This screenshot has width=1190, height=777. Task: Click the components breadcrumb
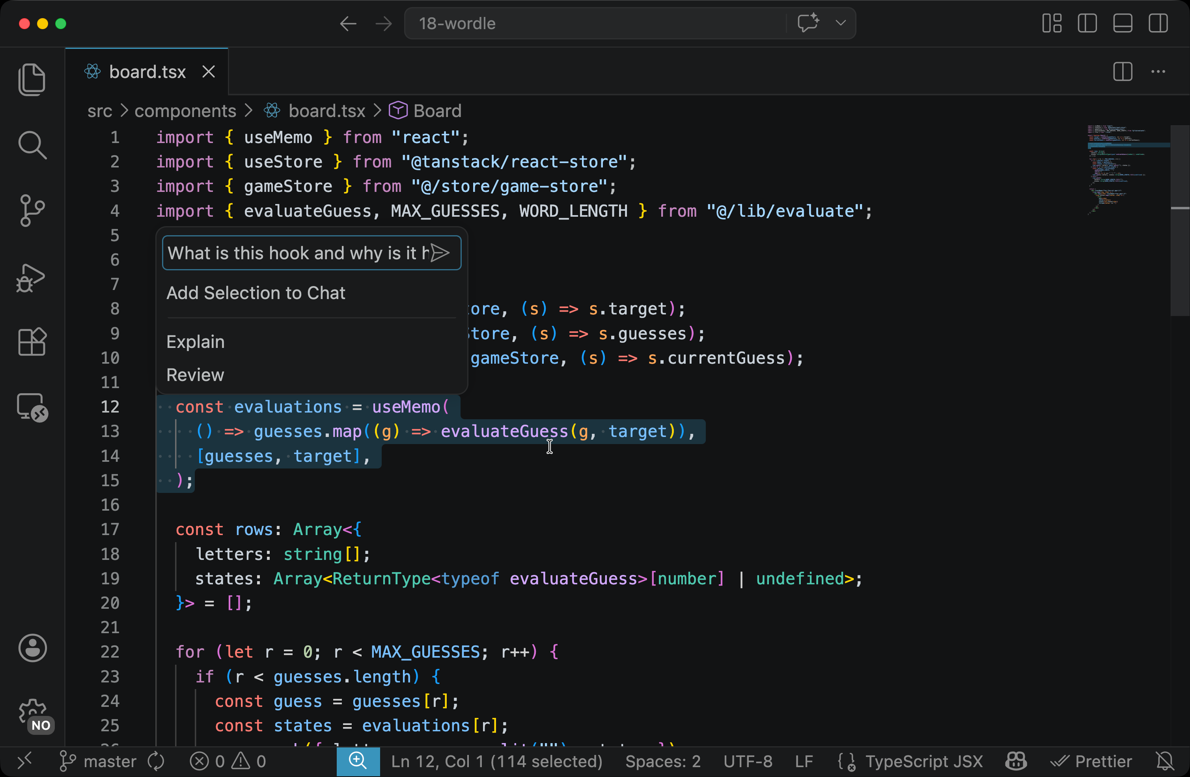click(x=185, y=111)
